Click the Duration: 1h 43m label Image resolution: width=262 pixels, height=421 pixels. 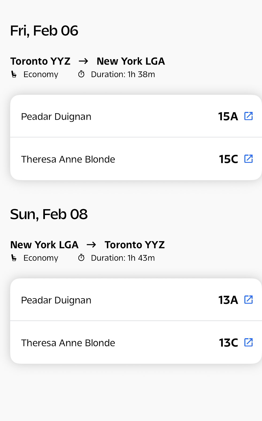tap(123, 258)
